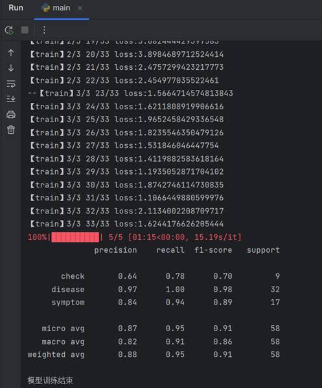Click the symptom row label
Viewport: 322px width, 388px height.
coord(68,303)
